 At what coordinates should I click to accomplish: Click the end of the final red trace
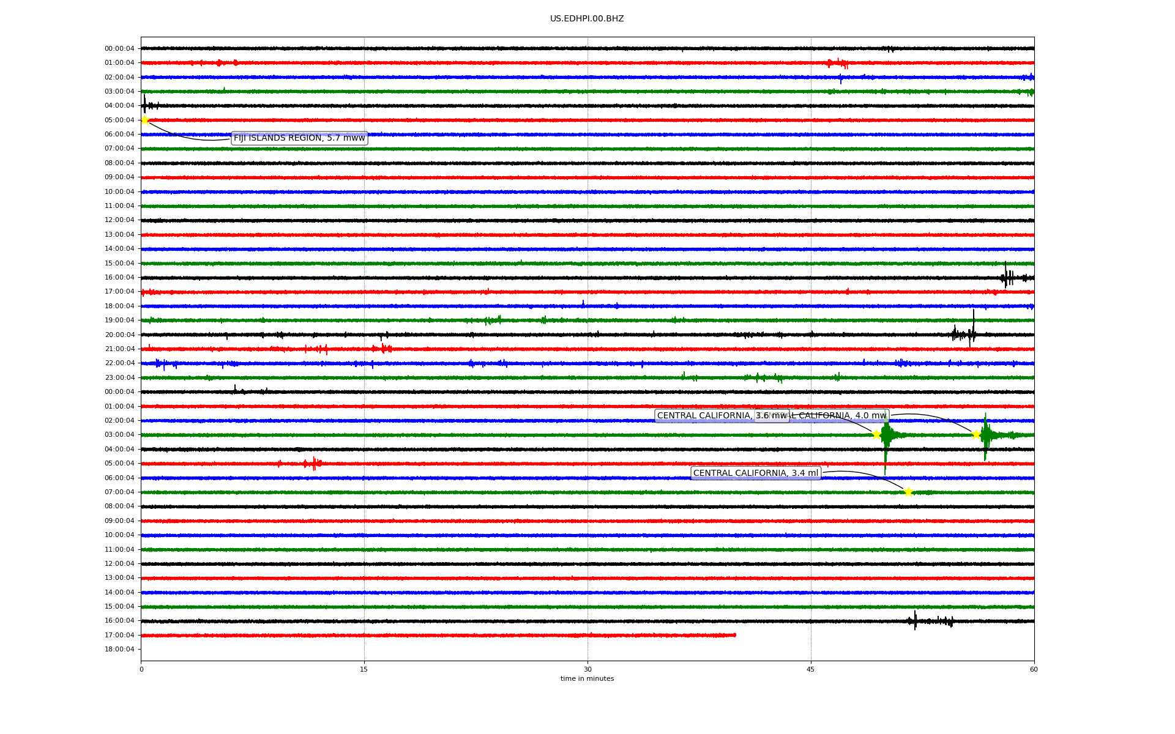(734, 635)
